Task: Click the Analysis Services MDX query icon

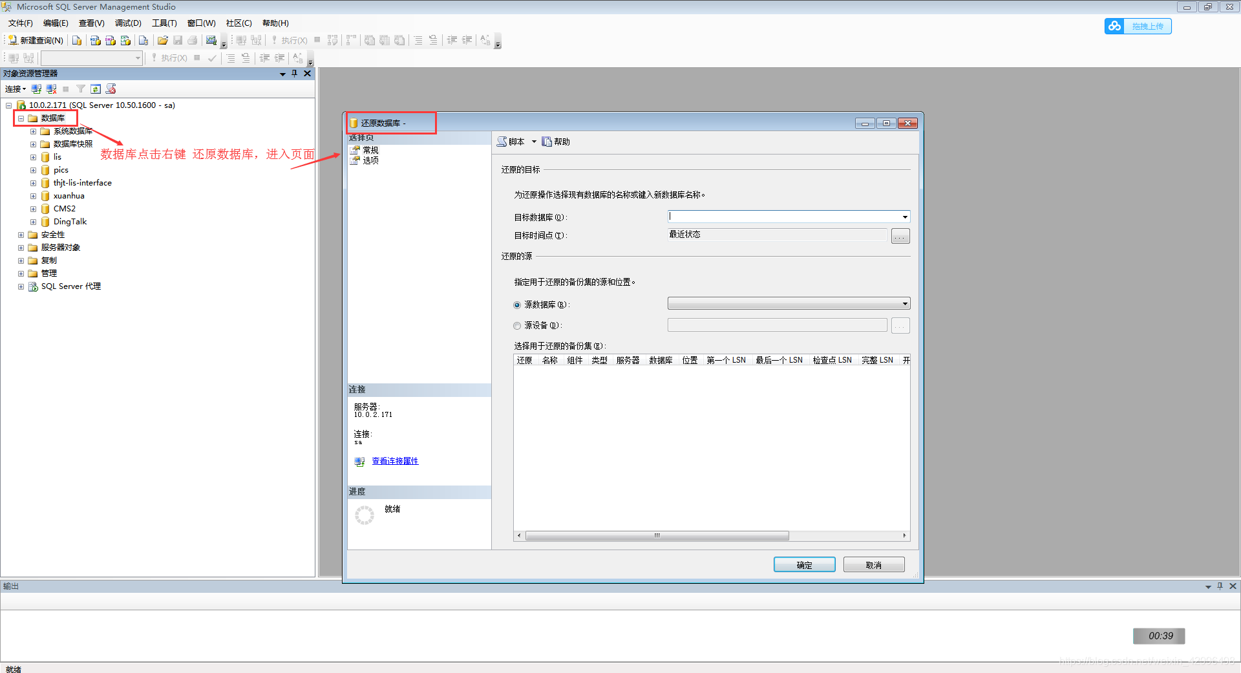Action: coord(95,40)
